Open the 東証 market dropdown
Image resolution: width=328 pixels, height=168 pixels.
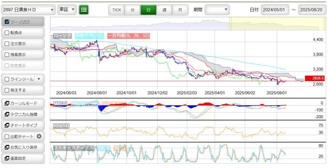tap(67, 10)
